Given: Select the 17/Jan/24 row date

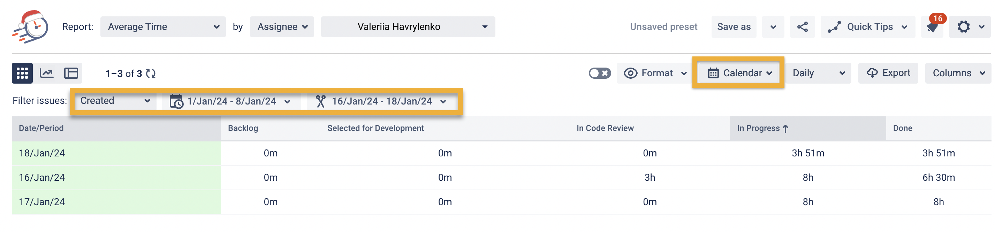Looking at the screenshot, I should [x=42, y=202].
